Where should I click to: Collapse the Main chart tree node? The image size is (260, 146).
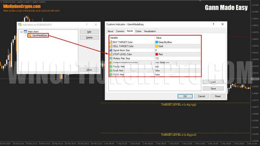click(x=21, y=32)
